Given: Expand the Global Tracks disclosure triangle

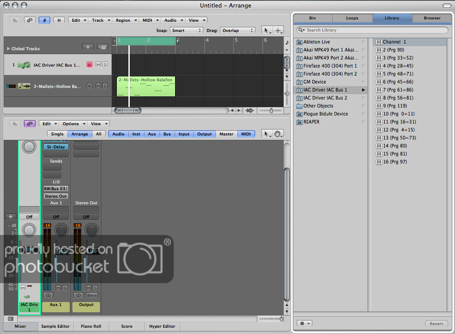Looking at the screenshot, I should click(x=8, y=49).
